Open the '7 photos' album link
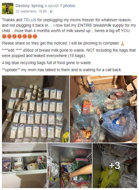This screenshot has height=190, width=139. click(x=68, y=6)
